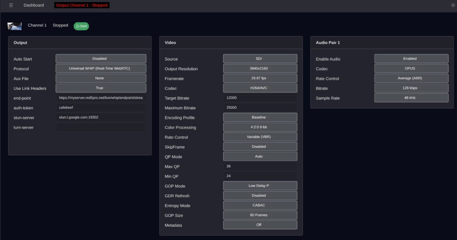Screen dimensions: 457x240
Task: Click the Output panel heading
Action: tap(21, 42)
